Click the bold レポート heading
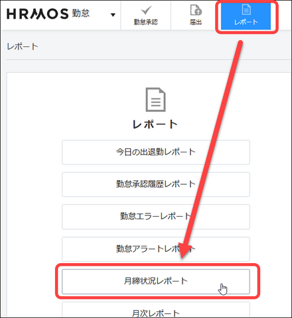The width and height of the screenshot is (292, 318). [x=155, y=124]
